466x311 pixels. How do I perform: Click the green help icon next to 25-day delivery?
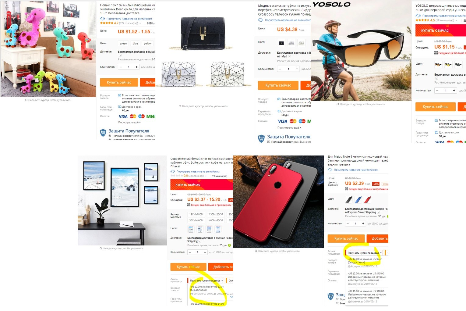pyautogui.click(x=229, y=245)
